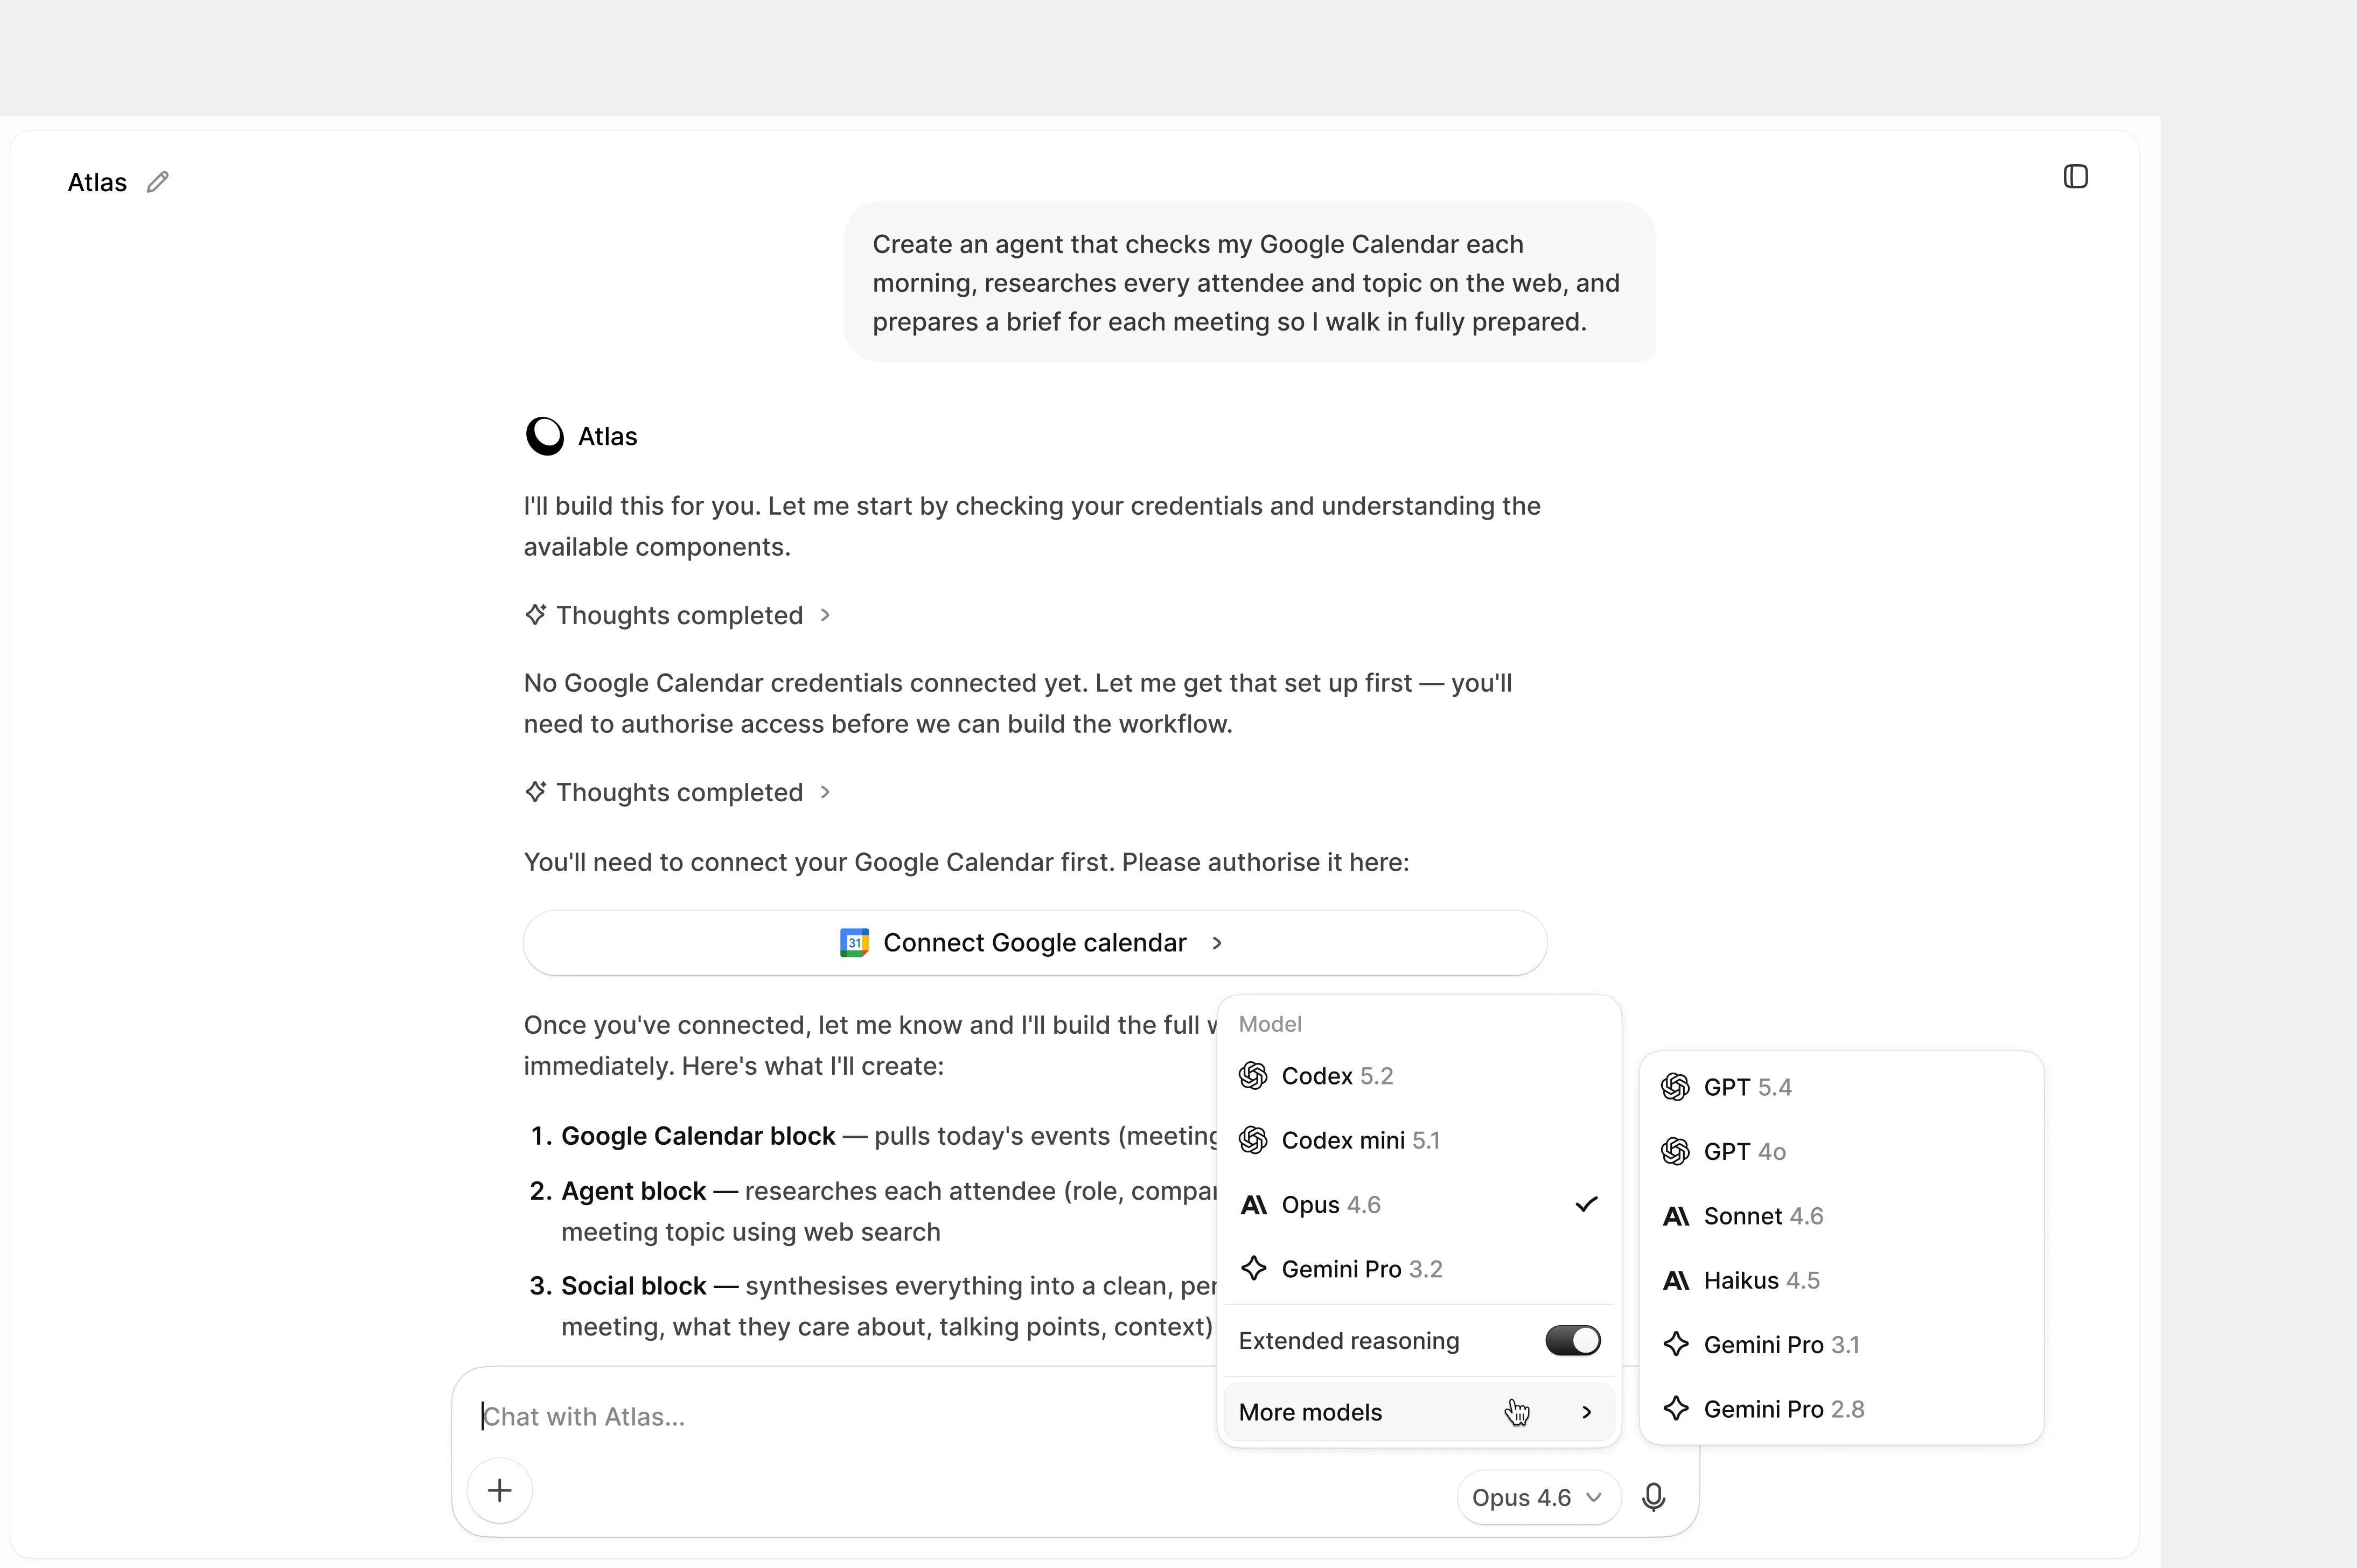Click the Atlas crescent avatar icon
The image size is (2357, 1568).
tap(545, 436)
